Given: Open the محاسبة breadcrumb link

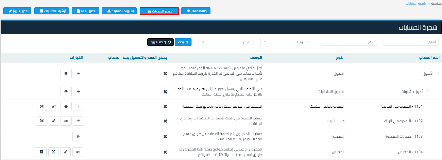Looking at the screenshot, I should pos(436,3).
